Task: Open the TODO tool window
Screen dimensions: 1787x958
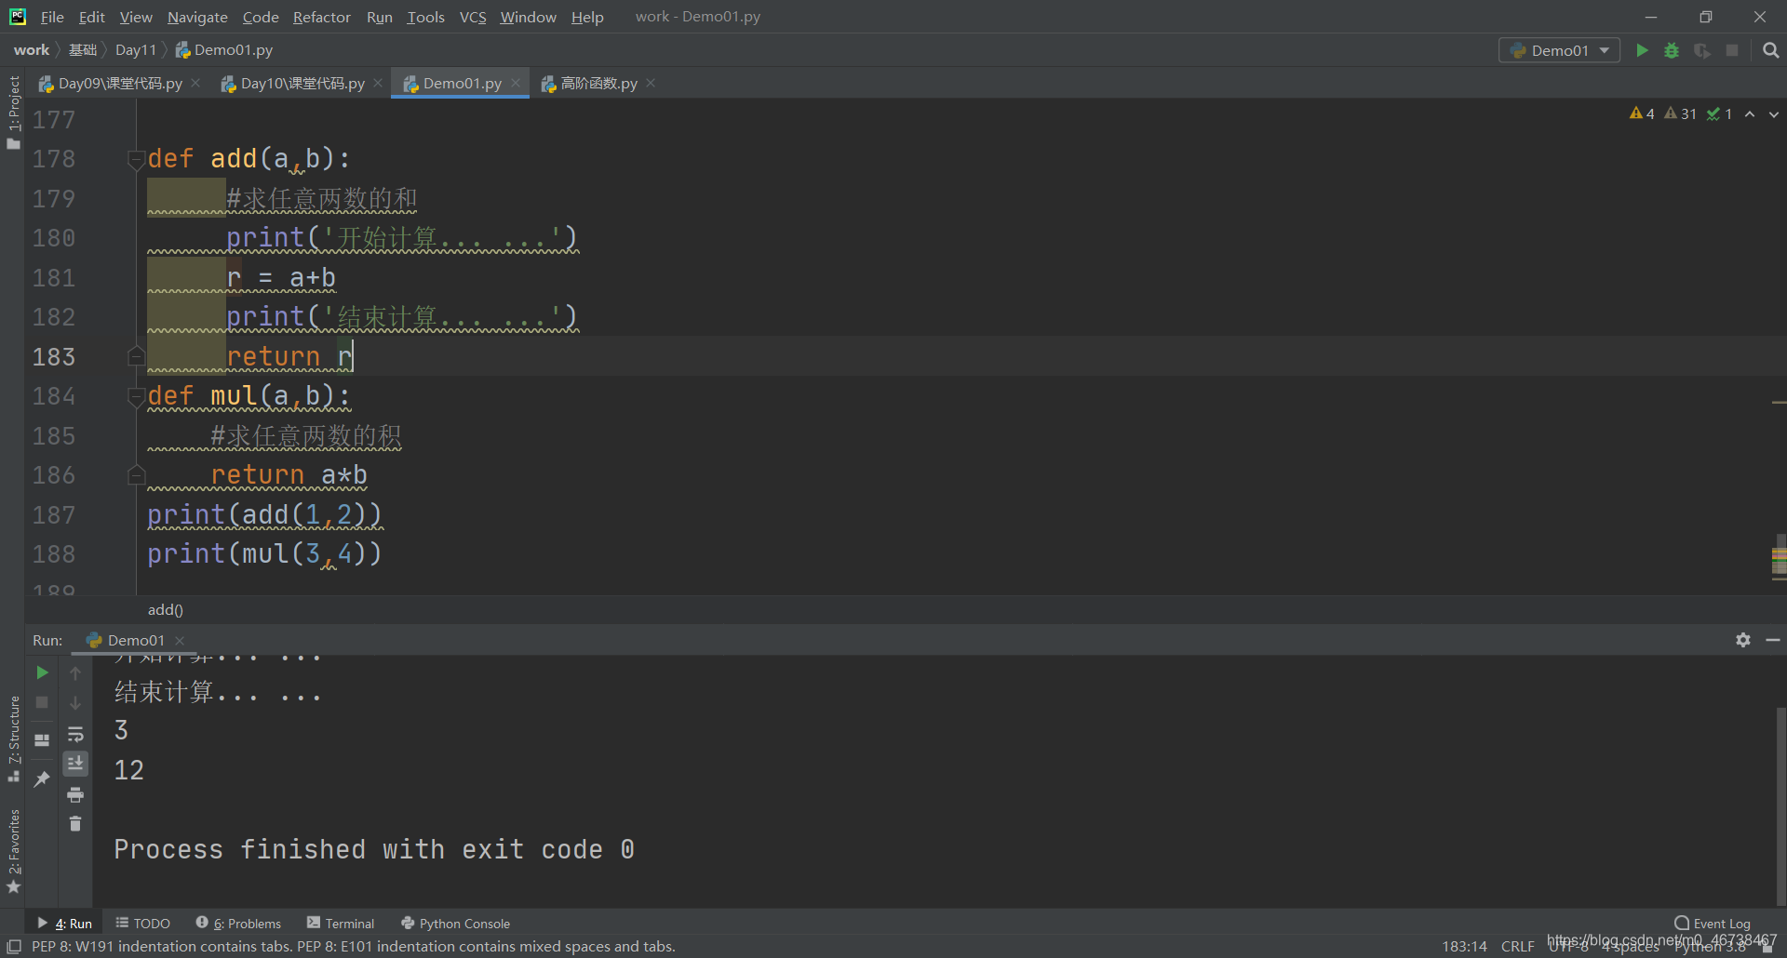Action: tap(142, 924)
